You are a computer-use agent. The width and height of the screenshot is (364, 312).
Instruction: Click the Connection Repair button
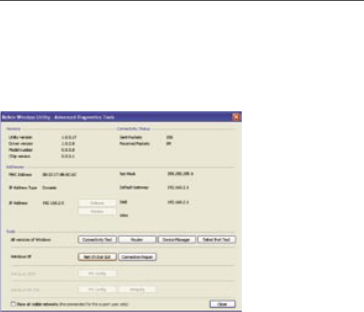tap(137, 257)
